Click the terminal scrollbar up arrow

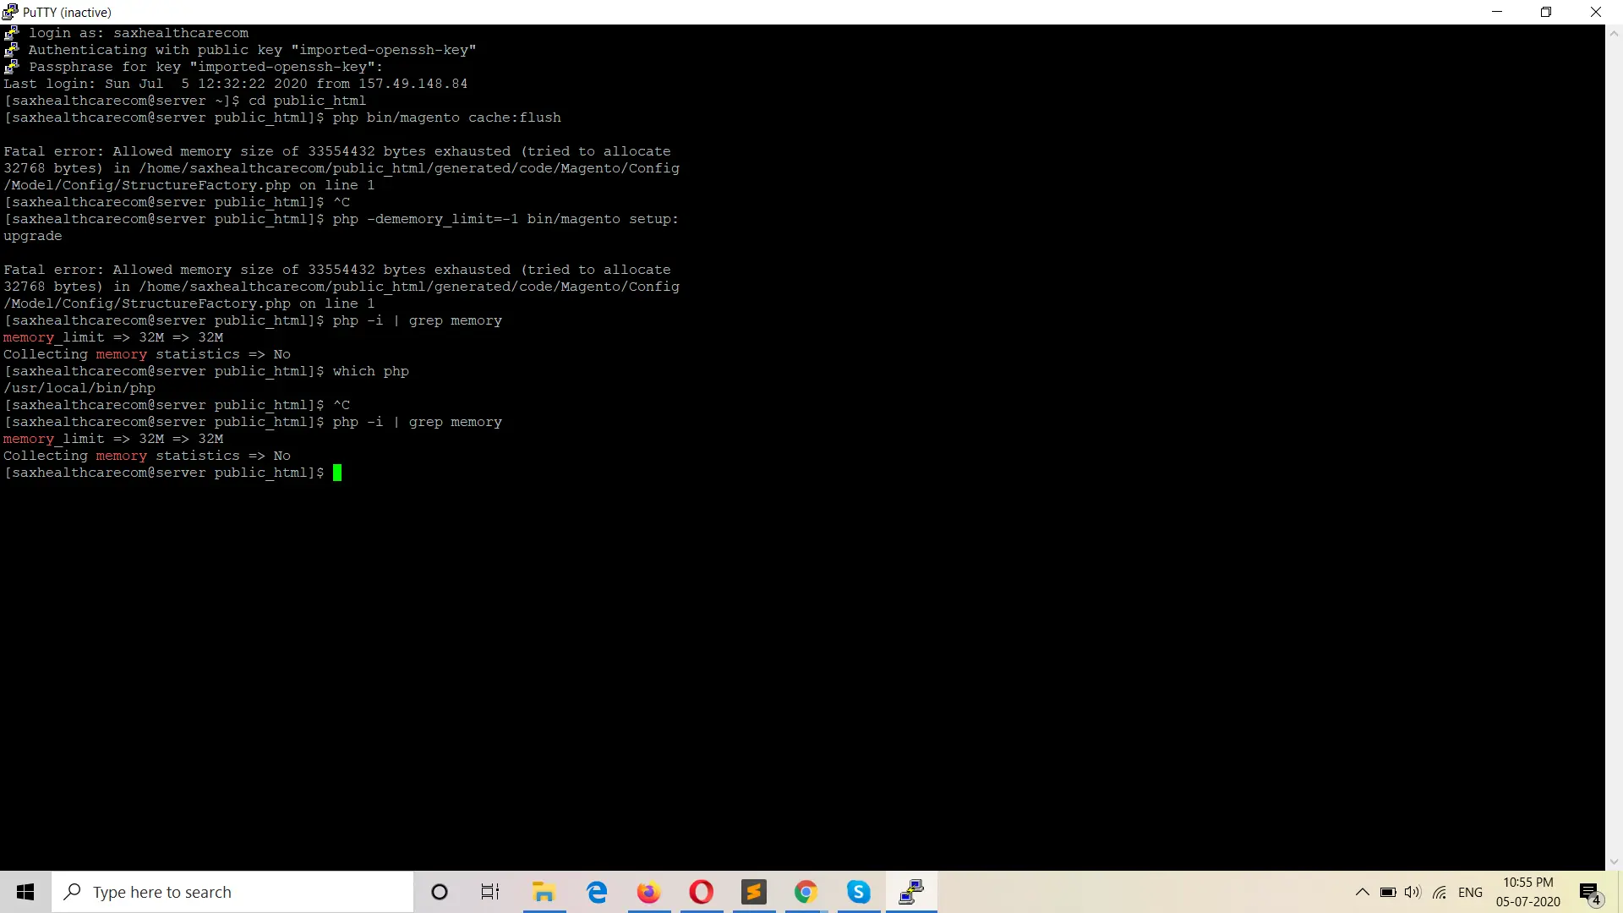pos(1614,34)
